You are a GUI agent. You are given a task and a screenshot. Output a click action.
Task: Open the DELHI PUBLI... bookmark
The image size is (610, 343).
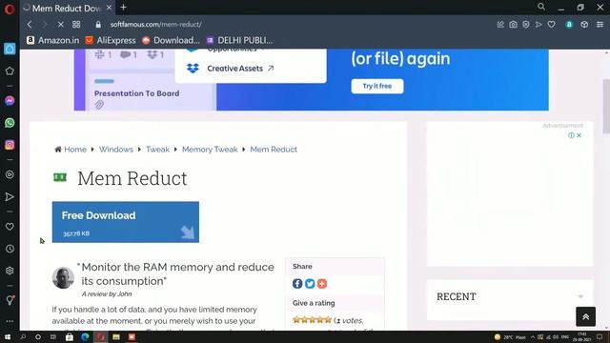point(239,40)
